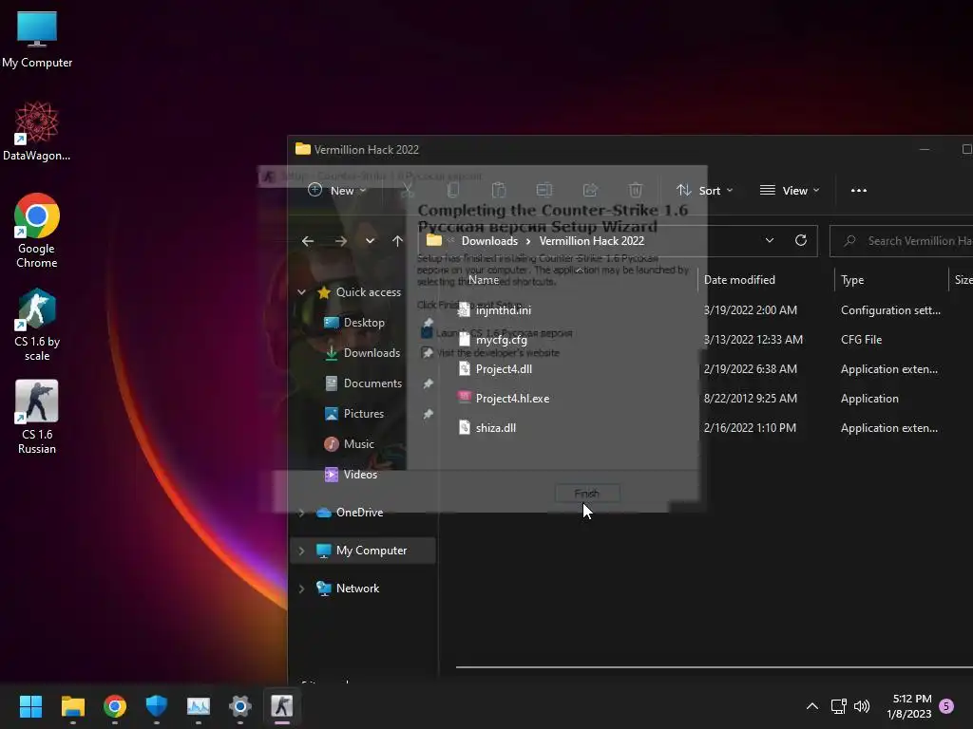Toggle Visit the developer's website checkbox
The width and height of the screenshot is (973, 729).
427,353
